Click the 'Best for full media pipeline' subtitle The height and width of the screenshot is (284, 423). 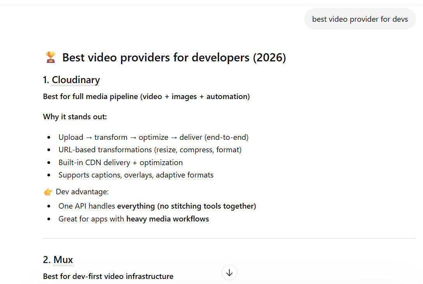pyautogui.click(x=146, y=96)
